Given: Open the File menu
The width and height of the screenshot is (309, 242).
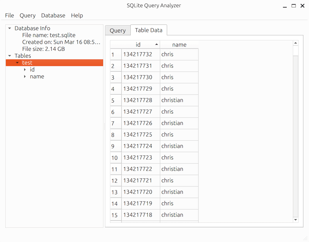Looking at the screenshot, I should point(9,15).
